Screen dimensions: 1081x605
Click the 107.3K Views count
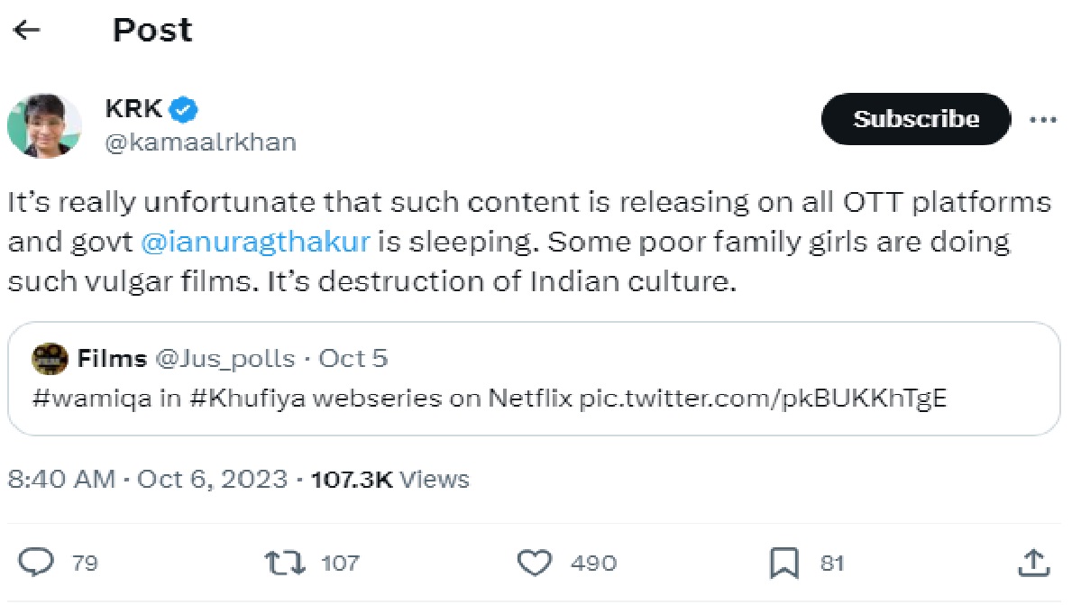pyautogui.click(x=390, y=480)
